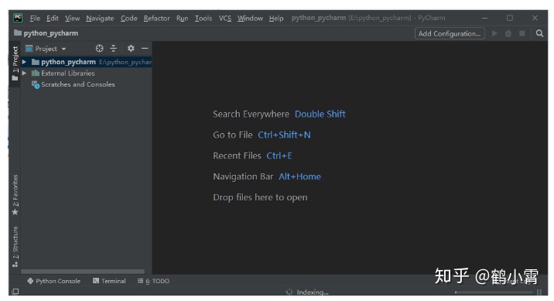554x301 pixels.
Task: Click the Structure tool icon
Action: click(x=15, y=265)
